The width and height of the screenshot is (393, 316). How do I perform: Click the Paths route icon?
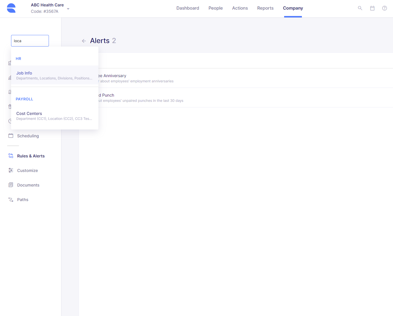click(x=11, y=199)
